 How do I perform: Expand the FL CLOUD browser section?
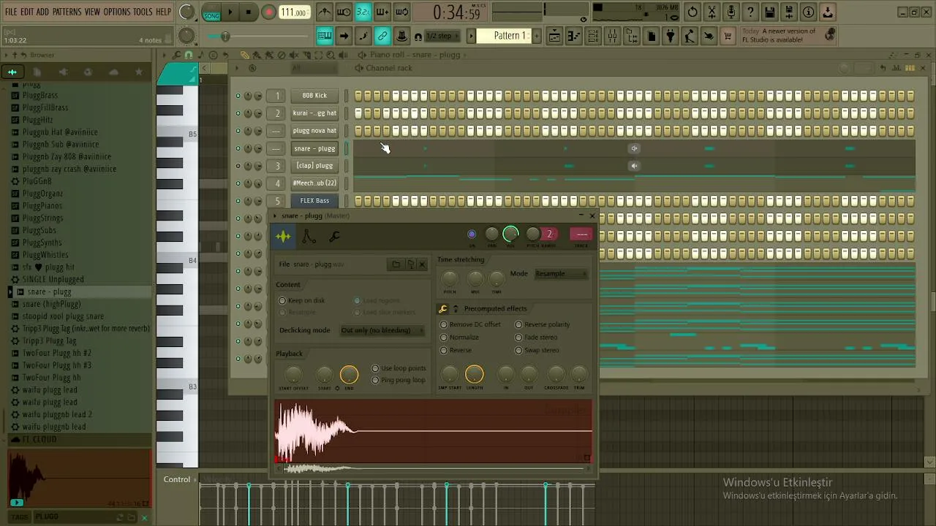pyautogui.click(x=39, y=440)
